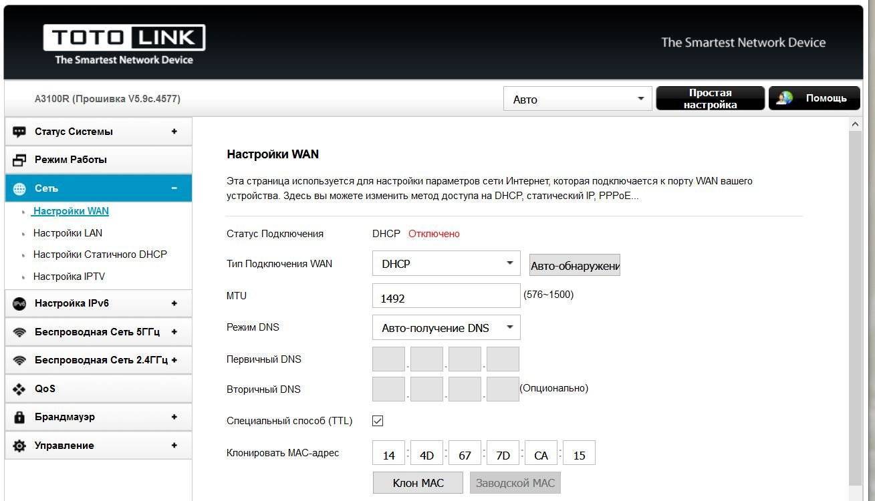Open the WAN connection type DHCP dropdown

tap(446, 264)
